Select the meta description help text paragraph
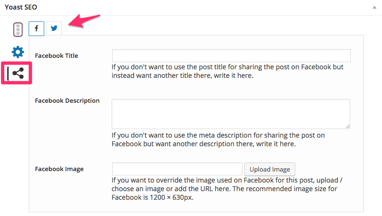 (218, 140)
